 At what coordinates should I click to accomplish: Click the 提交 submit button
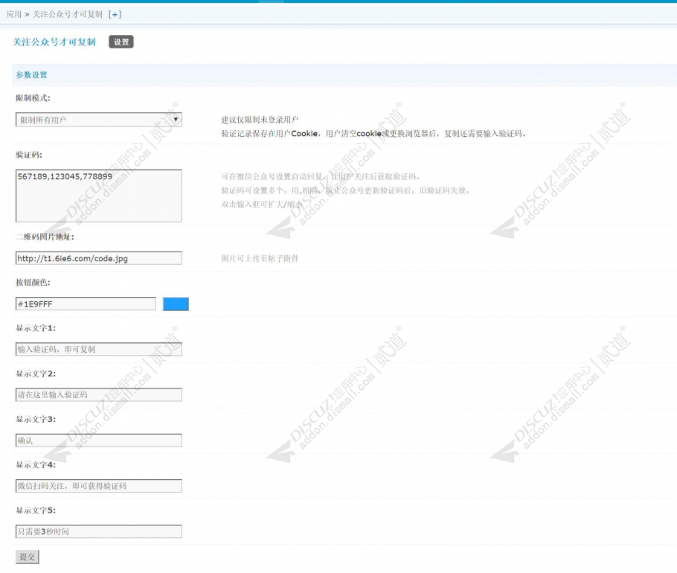[28, 557]
